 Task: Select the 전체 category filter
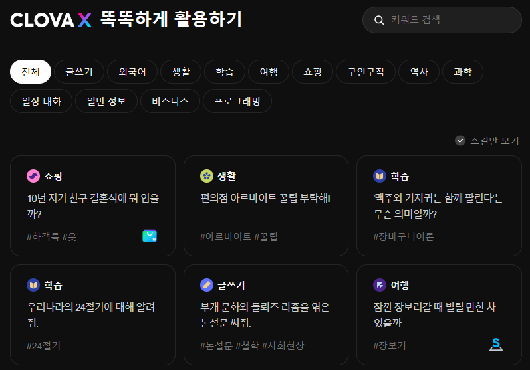[31, 72]
